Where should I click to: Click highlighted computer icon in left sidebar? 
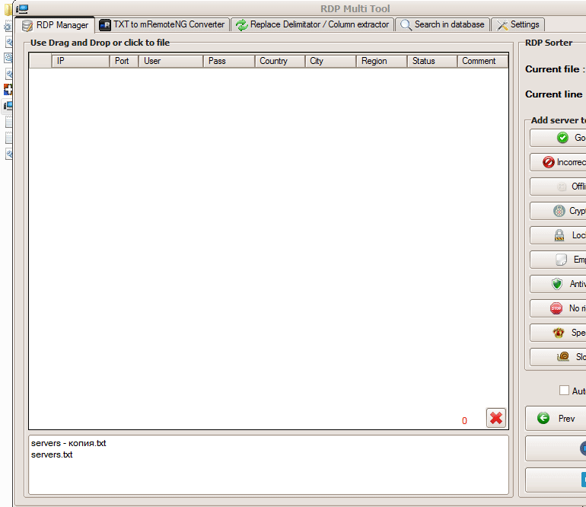[x=8, y=106]
